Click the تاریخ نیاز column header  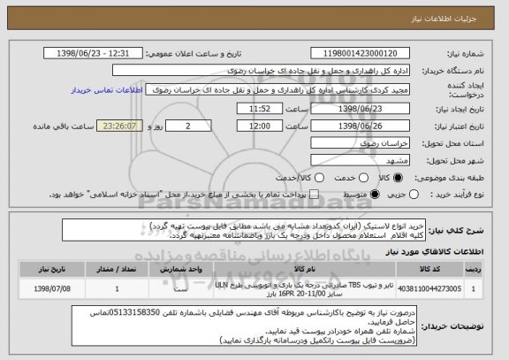click(x=52, y=269)
